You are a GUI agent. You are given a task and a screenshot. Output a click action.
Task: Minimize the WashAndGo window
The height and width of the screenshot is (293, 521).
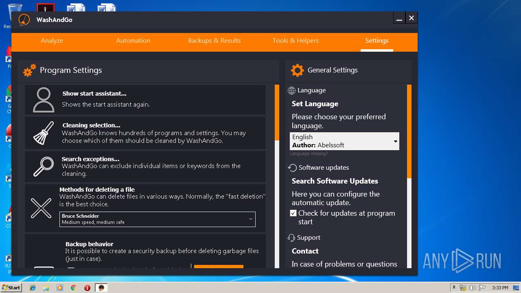(x=400, y=18)
